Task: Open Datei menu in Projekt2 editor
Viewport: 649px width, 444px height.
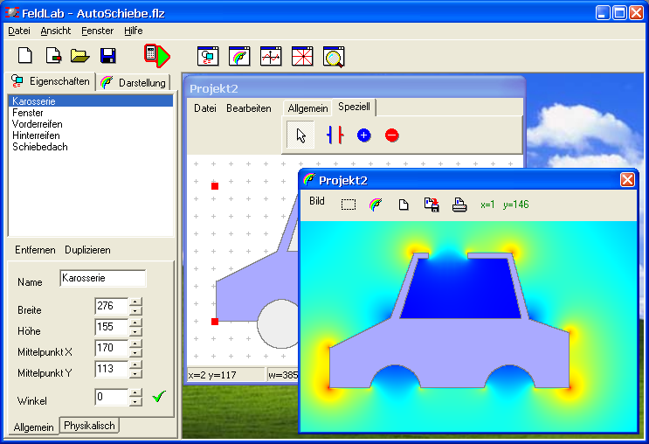Action: tap(205, 108)
